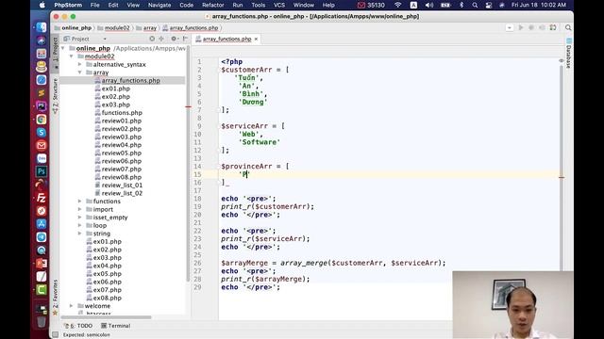Open the Trash in the Dock
Screen dimensions: 604x339
[x=42, y=321]
